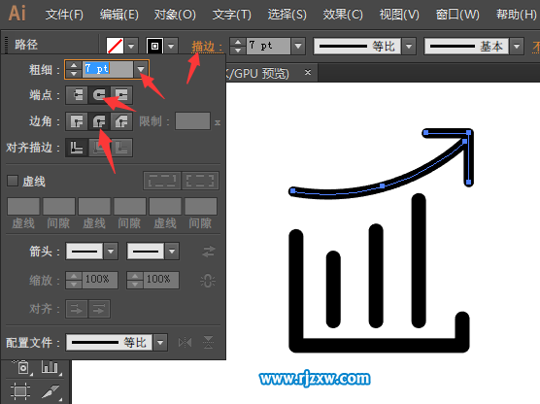This screenshot has height=404, width=540.
Task: Click the orange 描边 stroke panel link
Action: (207, 47)
